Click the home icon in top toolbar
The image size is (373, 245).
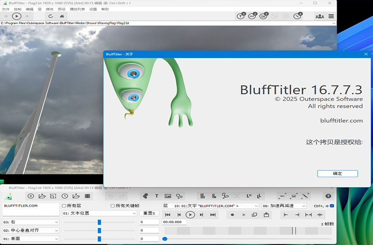coord(62,16)
